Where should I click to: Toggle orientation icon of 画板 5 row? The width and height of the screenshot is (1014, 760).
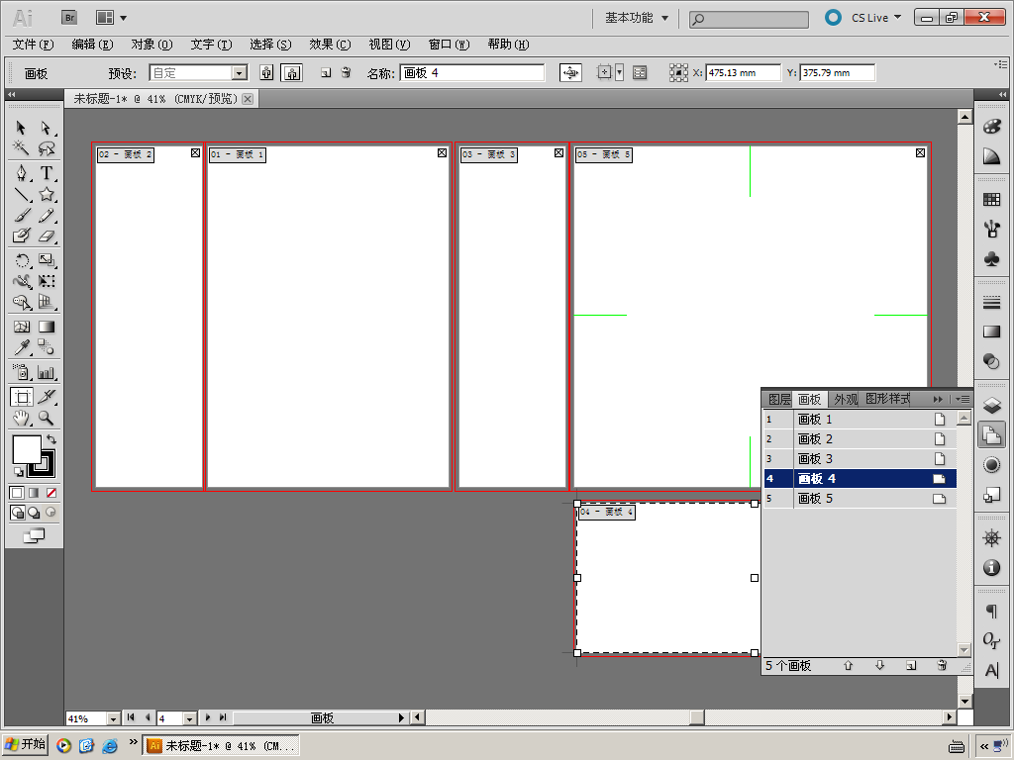pos(939,499)
